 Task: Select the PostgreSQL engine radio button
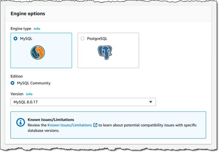click(82, 39)
